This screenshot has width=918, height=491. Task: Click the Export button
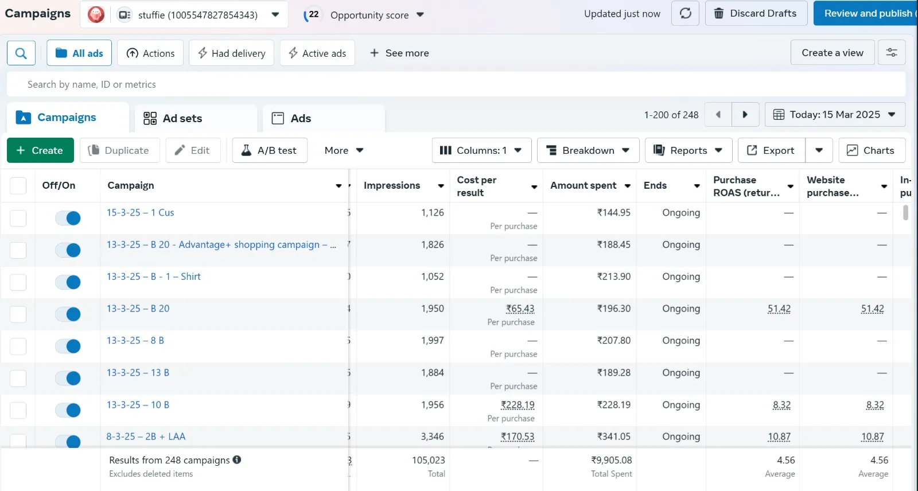coord(771,150)
